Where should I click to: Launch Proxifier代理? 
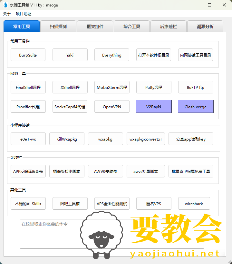tap(28, 107)
